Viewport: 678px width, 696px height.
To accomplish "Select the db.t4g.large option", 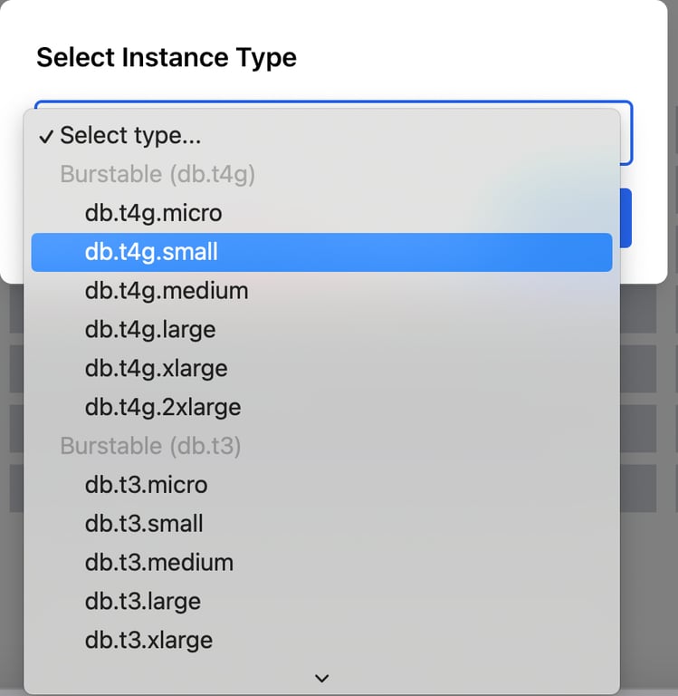I will pos(150,330).
